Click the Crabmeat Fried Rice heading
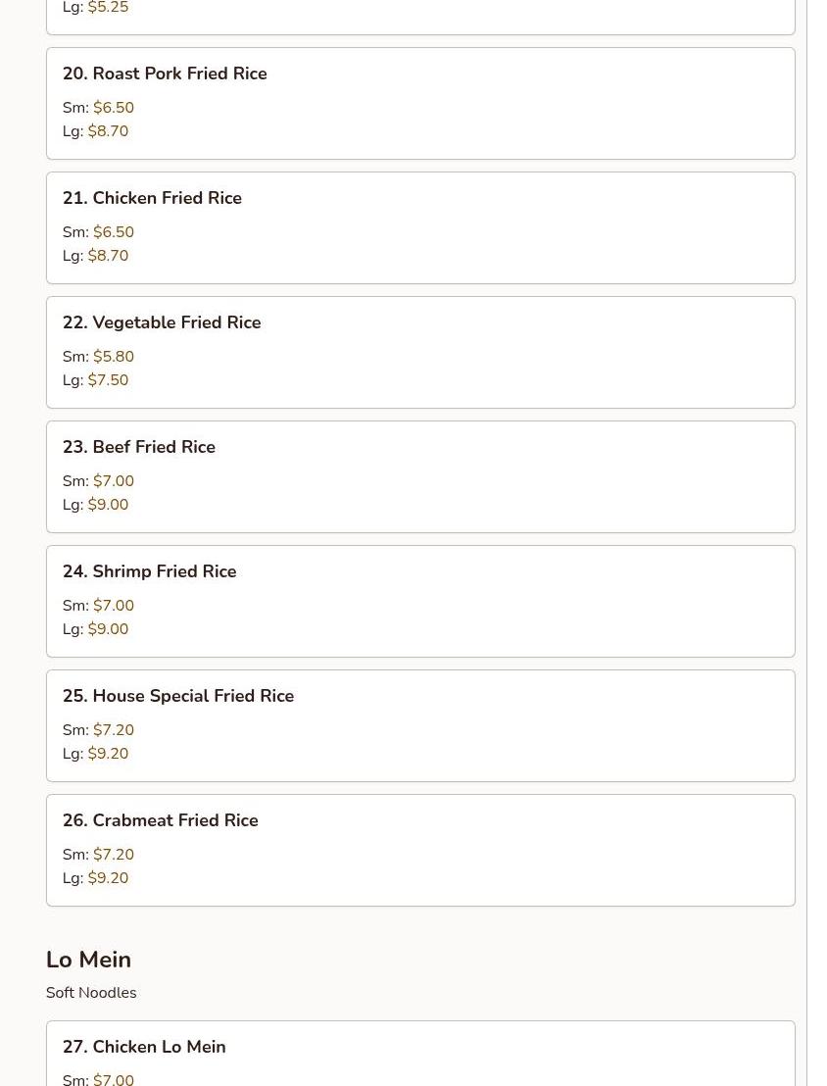The height and width of the screenshot is (1086, 827). (160, 820)
